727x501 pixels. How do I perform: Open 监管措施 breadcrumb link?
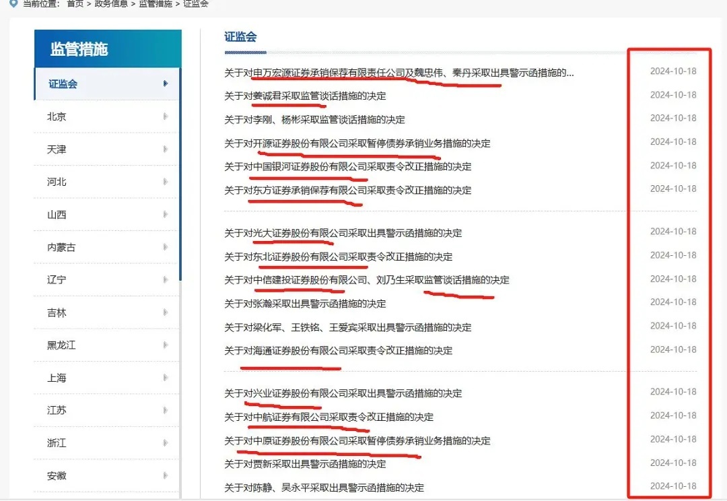point(155,3)
